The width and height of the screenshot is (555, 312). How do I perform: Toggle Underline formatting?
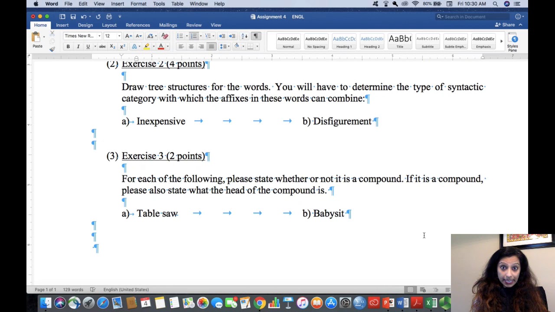pyautogui.click(x=88, y=46)
